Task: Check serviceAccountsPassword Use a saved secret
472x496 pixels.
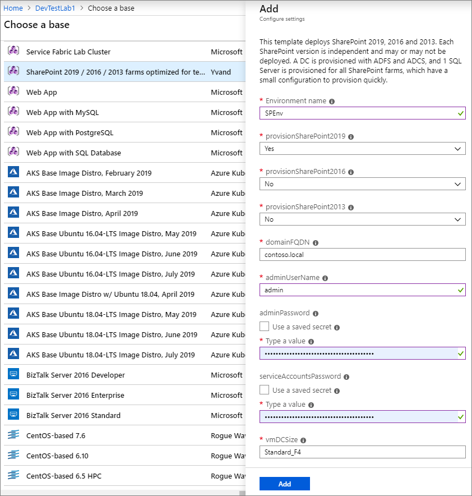Action: click(x=264, y=390)
